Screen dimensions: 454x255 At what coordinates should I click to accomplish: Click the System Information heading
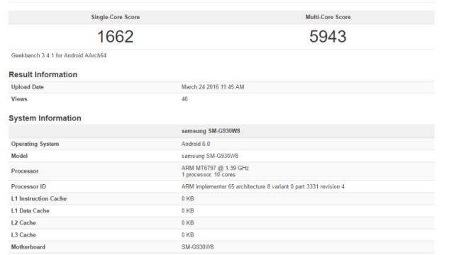[x=45, y=118]
